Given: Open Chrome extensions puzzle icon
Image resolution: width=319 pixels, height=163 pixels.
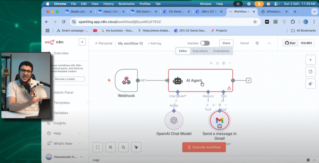Looking at the screenshot, I should (293, 22).
